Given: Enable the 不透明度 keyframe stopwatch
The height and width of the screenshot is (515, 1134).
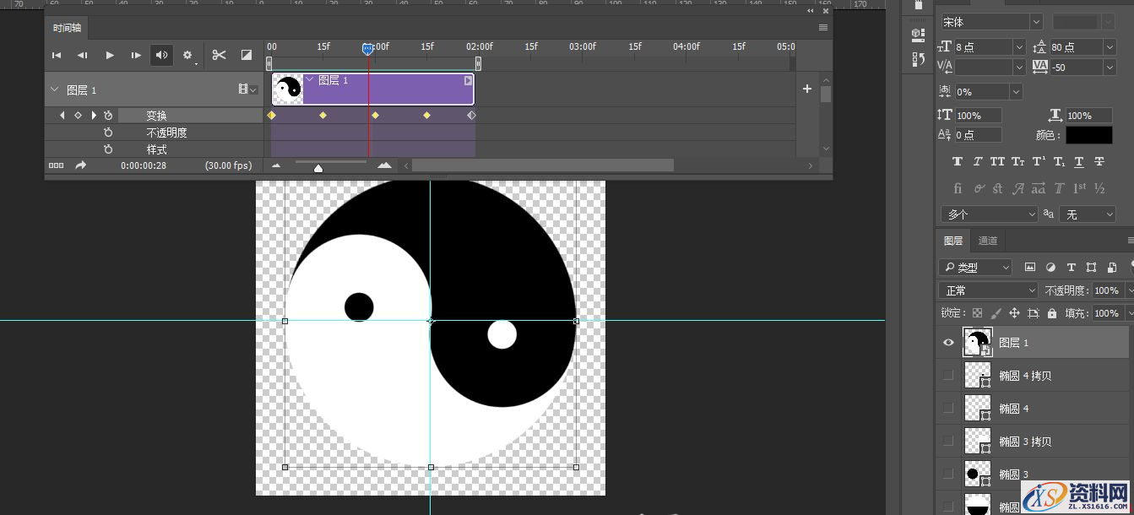Looking at the screenshot, I should [x=109, y=132].
